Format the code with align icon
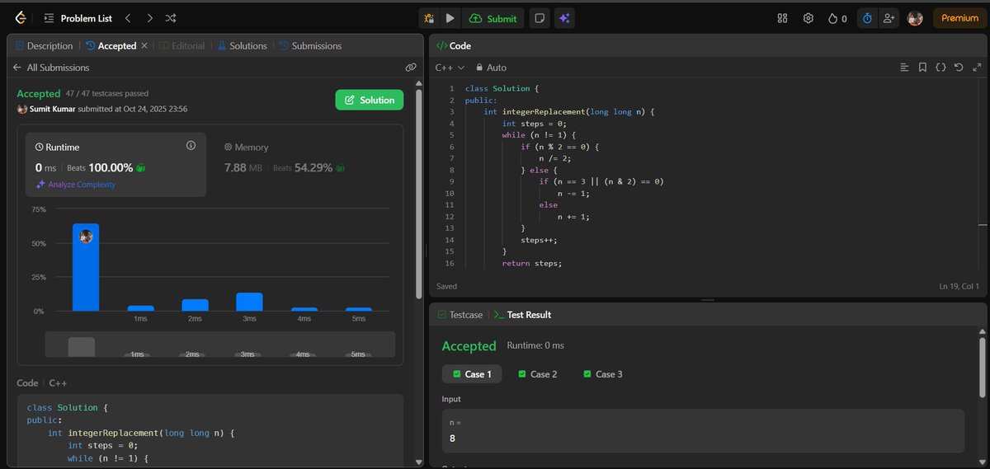This screenshot has height=469, width=990. point(904,68)
